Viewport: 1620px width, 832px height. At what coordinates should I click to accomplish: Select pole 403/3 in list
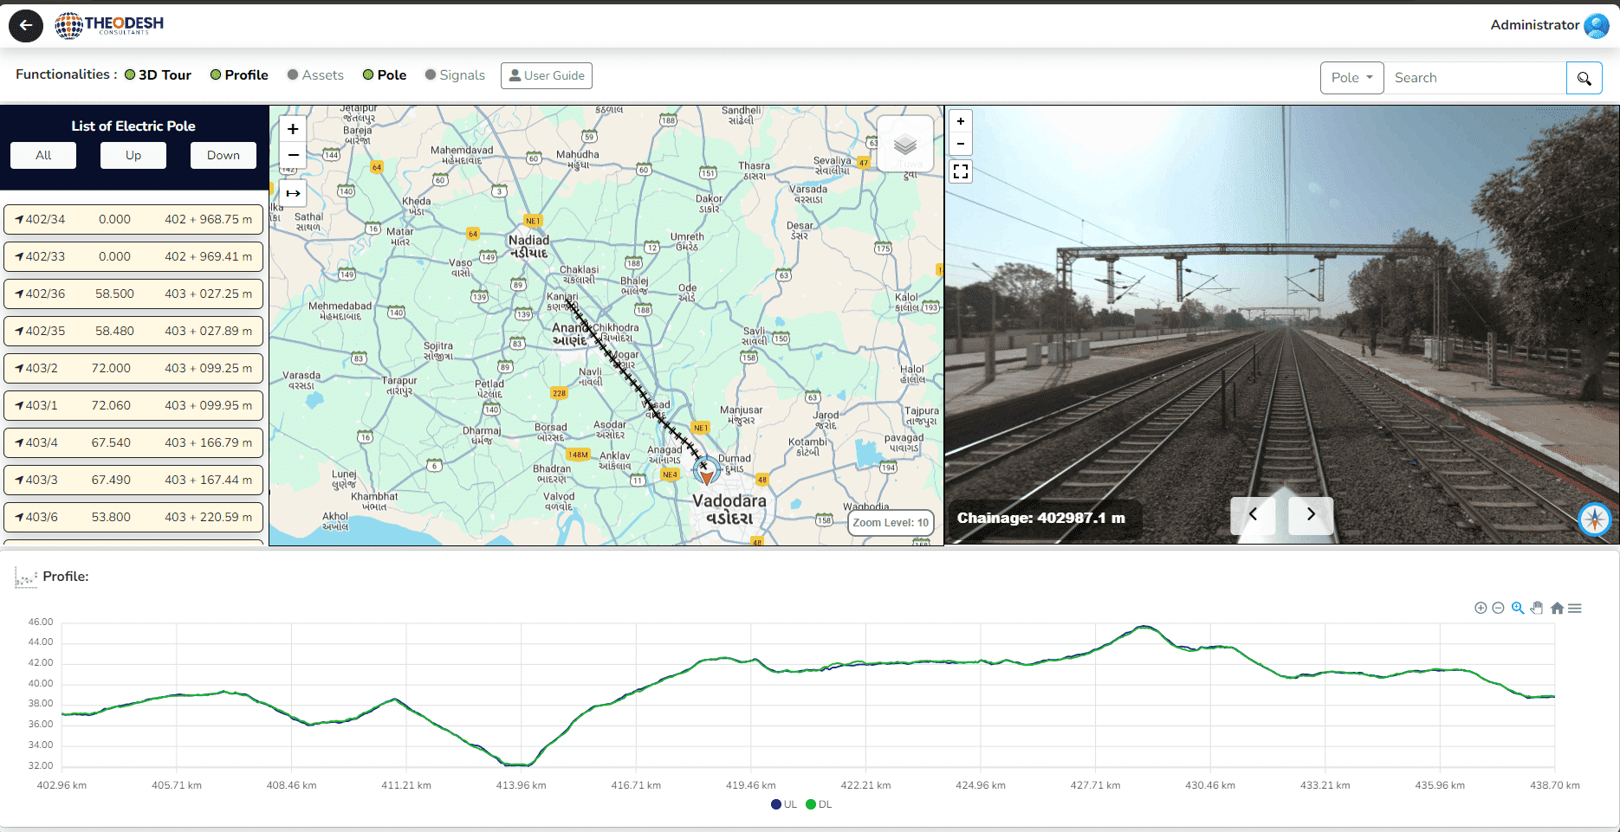click(133, 480)
